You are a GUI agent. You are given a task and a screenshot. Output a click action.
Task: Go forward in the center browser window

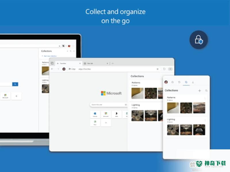[x=58, y=69]
